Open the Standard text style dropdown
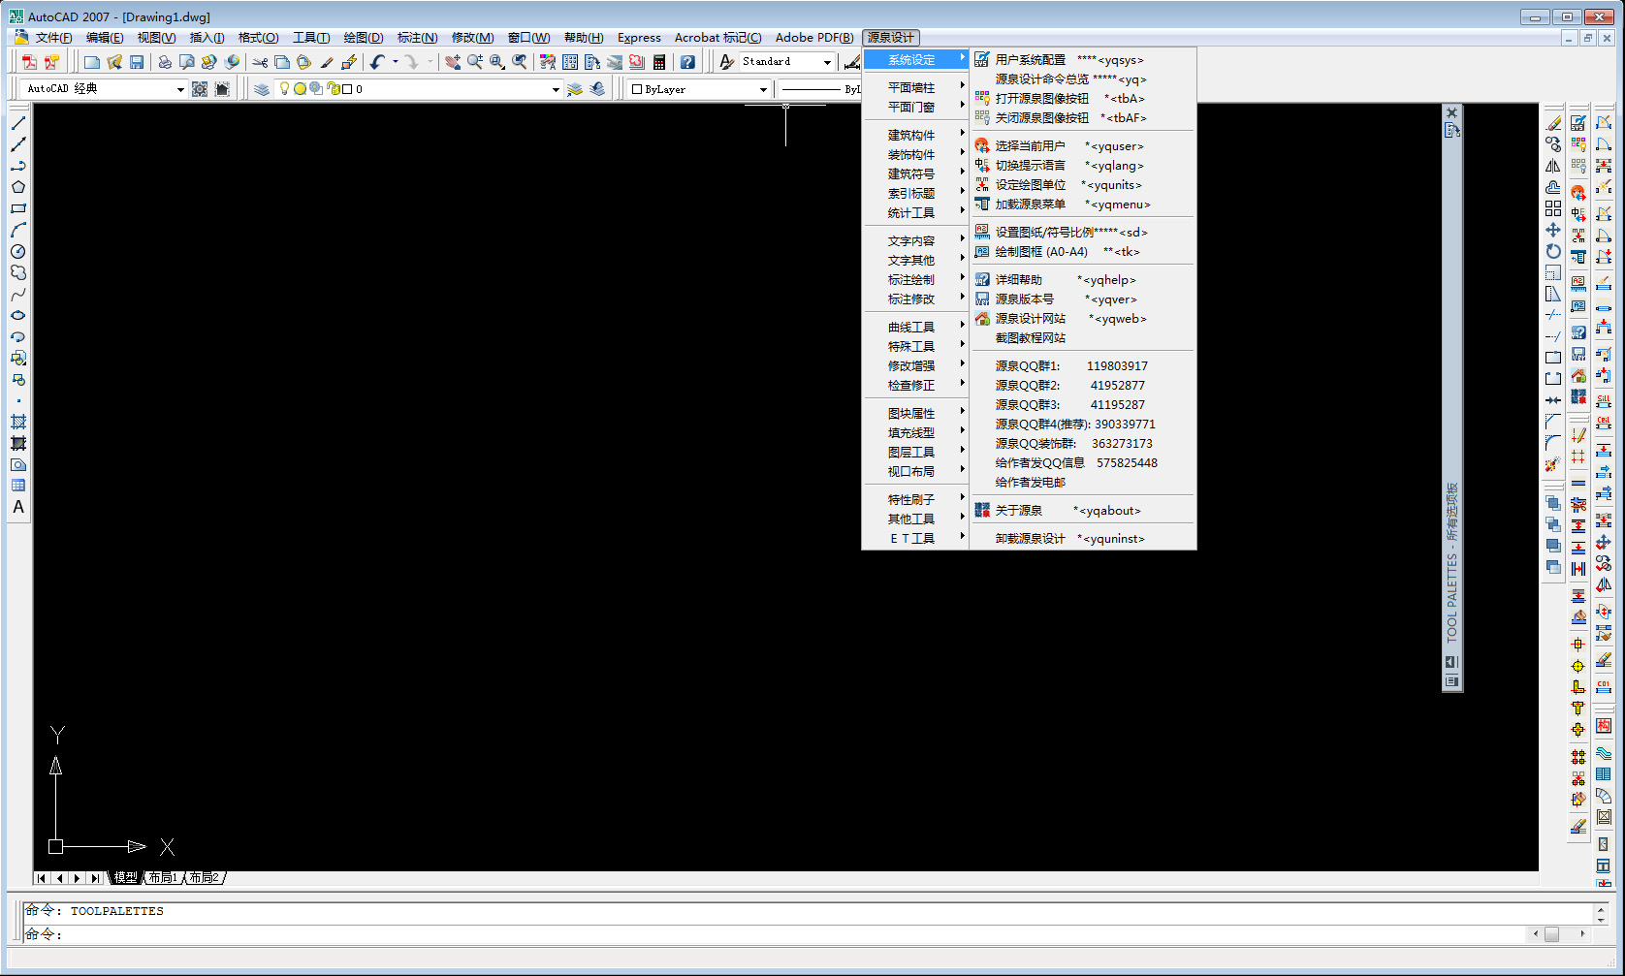The image size is (1625, 976). tap(827, 62)
